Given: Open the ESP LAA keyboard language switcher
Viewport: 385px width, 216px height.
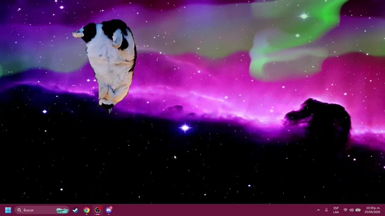Looking at the screenshot, I should tap(336, 210).
